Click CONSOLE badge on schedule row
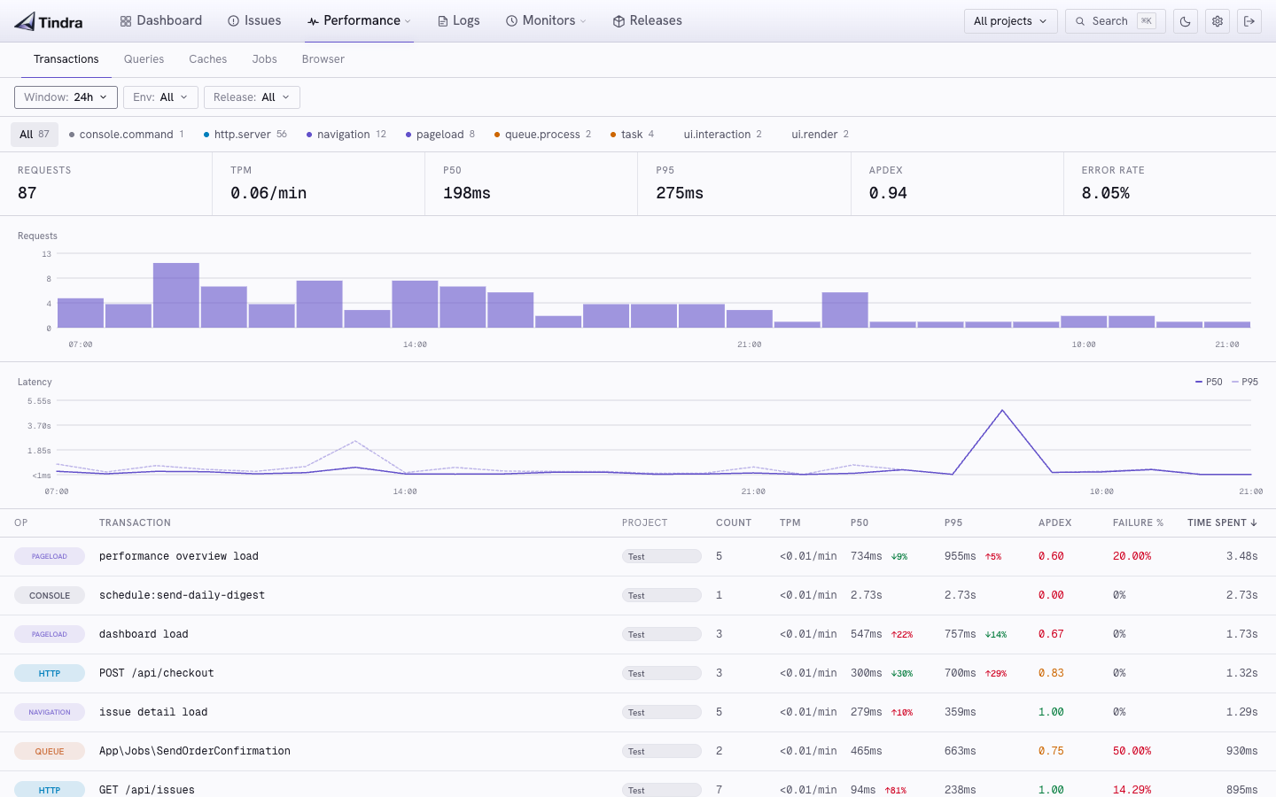Viewport: 1276px width, 797px height. point(50,596)
